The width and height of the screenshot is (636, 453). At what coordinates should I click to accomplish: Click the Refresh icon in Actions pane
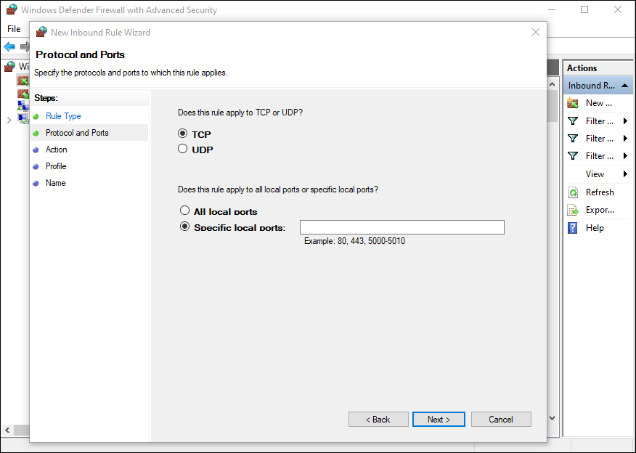(x=573, y=192)
